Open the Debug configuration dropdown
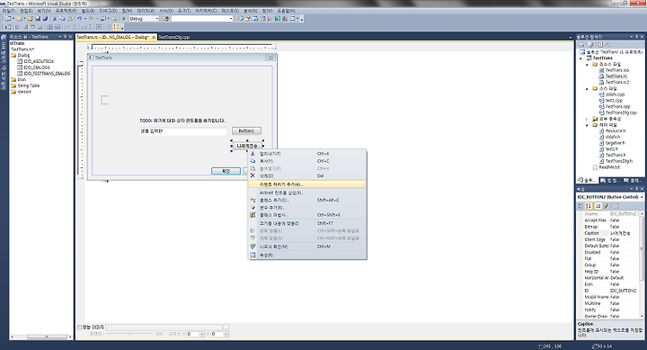Viewport: 647px width, 350px height. (156, 19)
